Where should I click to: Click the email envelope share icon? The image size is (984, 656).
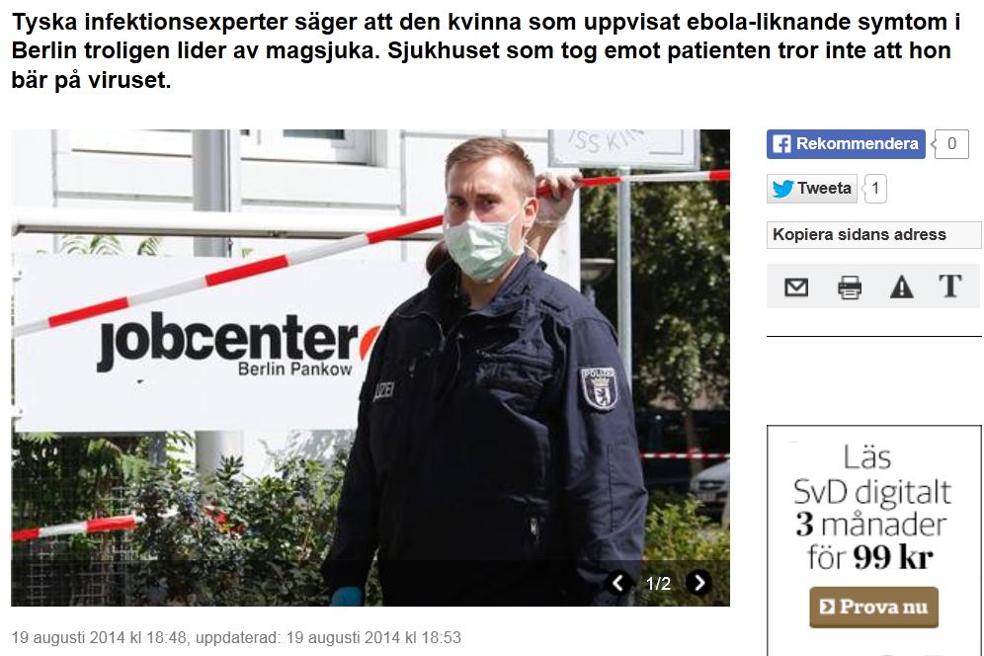796,287
